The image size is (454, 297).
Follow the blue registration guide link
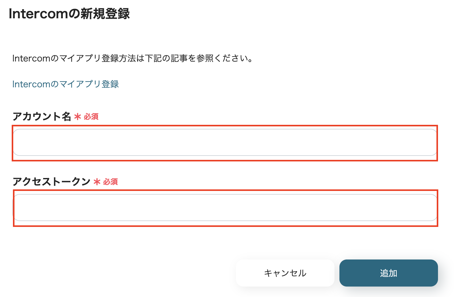(65, 84)
